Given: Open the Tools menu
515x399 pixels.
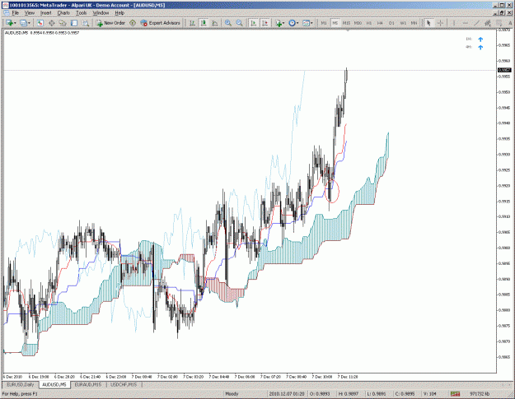Looking at the screenshot, I should pos(81,13).
